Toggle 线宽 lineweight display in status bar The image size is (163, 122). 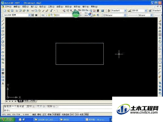click(x=81, y=115)
